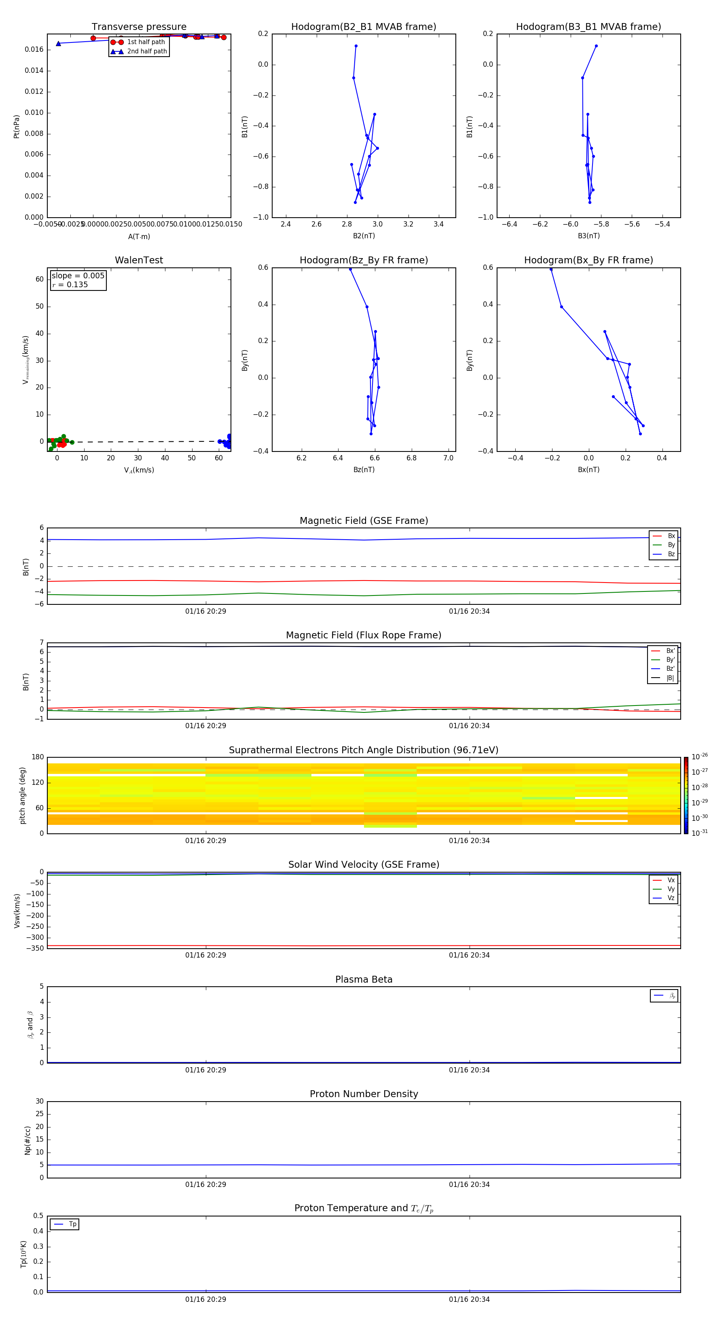This screenshot has width=728, height=1335.
Task: Click '01/16 20:34' tick under GSE magnetic field
Action: [x=470, y=612]
